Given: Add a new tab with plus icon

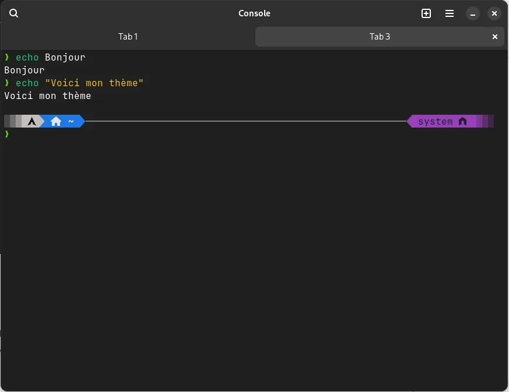Looking at the screenshot, I should 426,13.
